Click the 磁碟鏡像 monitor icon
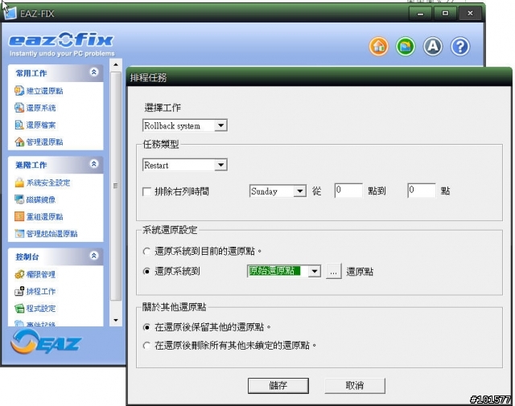The width and height of the screenshot is (515, 406). tap(19, 199)
